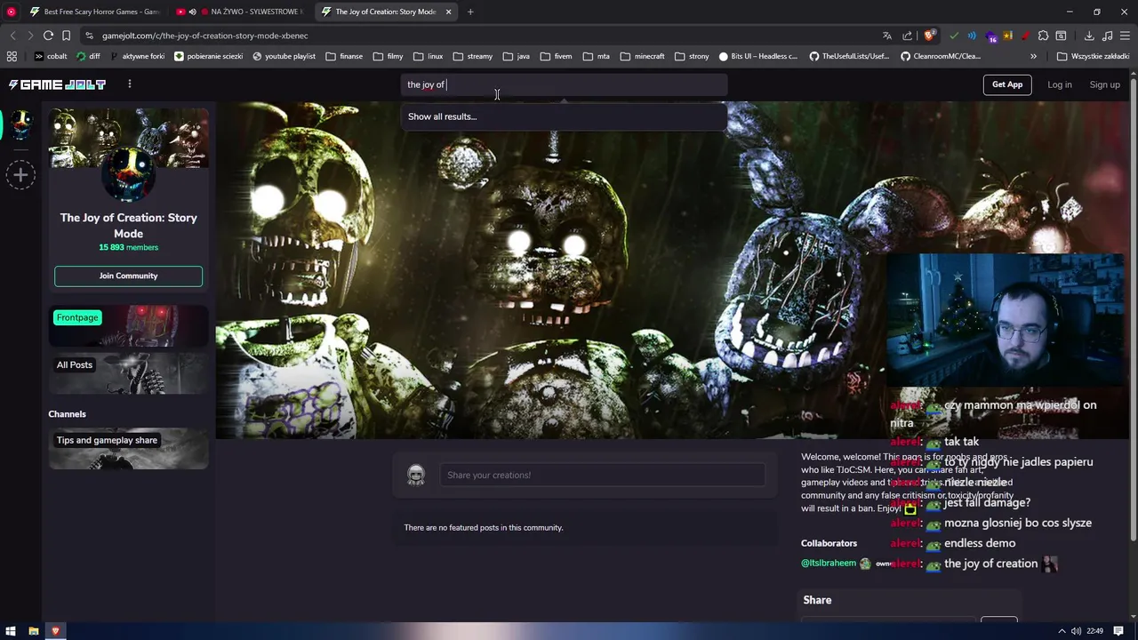Image resolution: width=1138 pixels, height=640 pixels.
Task: Open the Log in link
Action: (x=1059, y=84)
